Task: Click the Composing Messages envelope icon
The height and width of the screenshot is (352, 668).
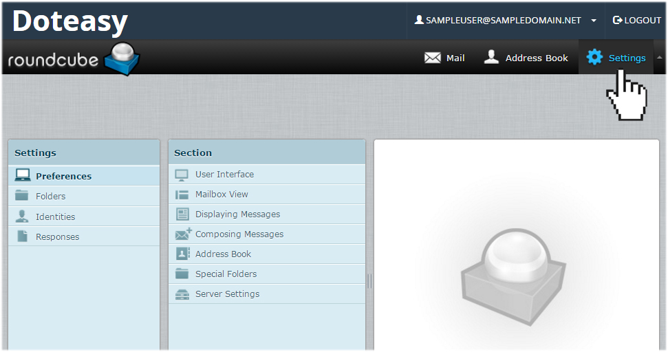Action: click(x=183, y=234)
